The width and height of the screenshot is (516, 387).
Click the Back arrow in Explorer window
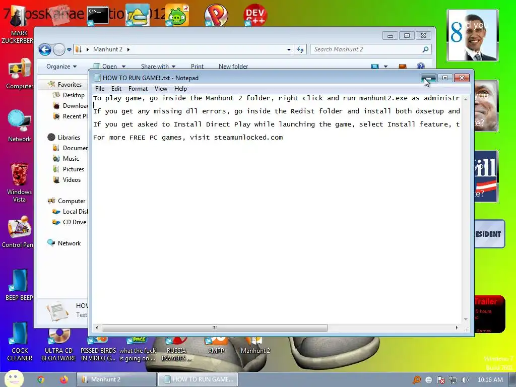[x=45, y=50]
